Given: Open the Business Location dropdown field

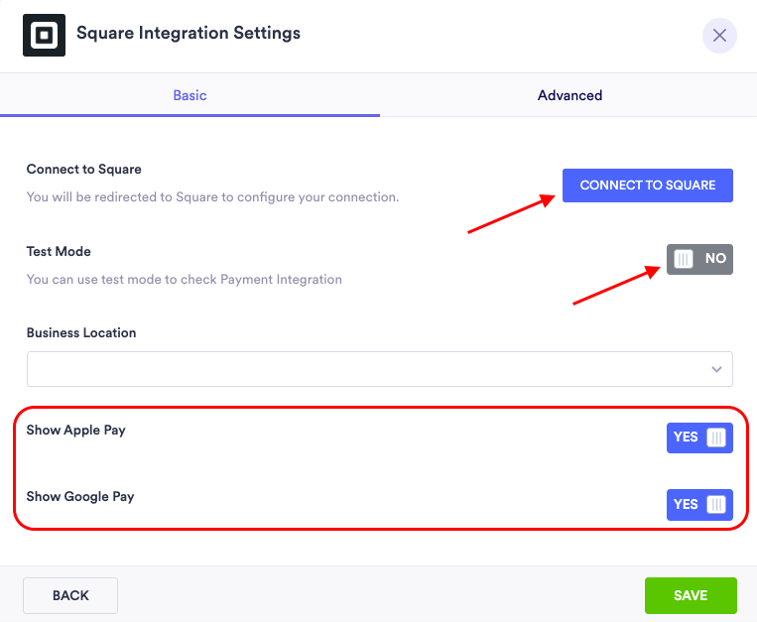Looking at the screenshot, I should click(367, 369).
